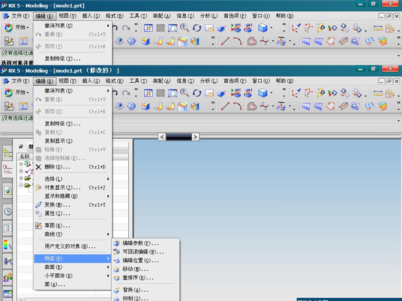402x301 pixels.
Task: Open 插入(S) menu in 修改的 window
Action: (91, 81)
